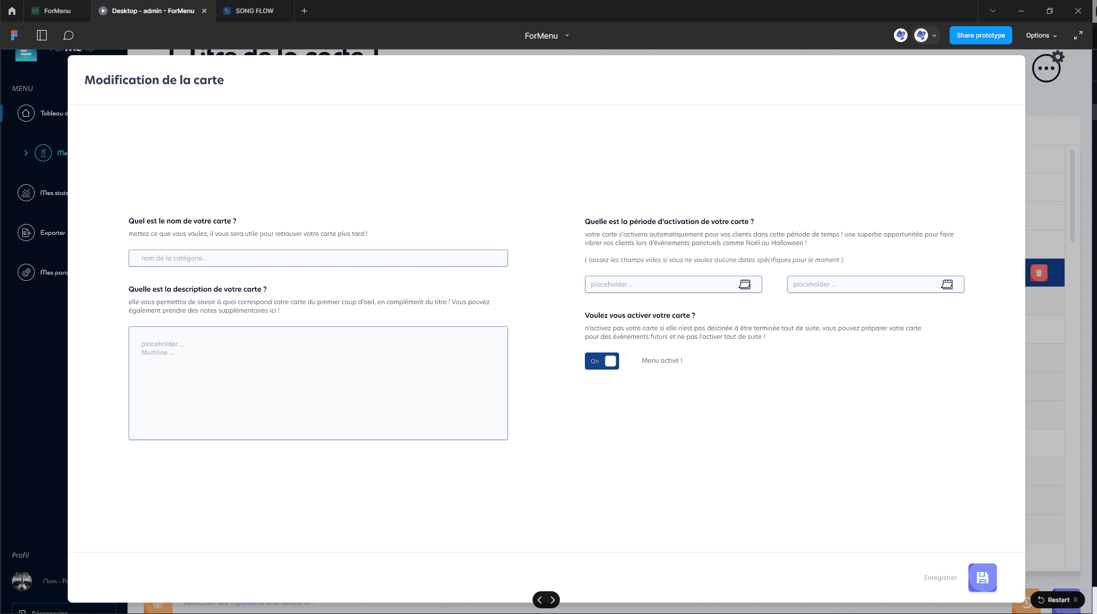Click the Share prototype button

[980, 35]
